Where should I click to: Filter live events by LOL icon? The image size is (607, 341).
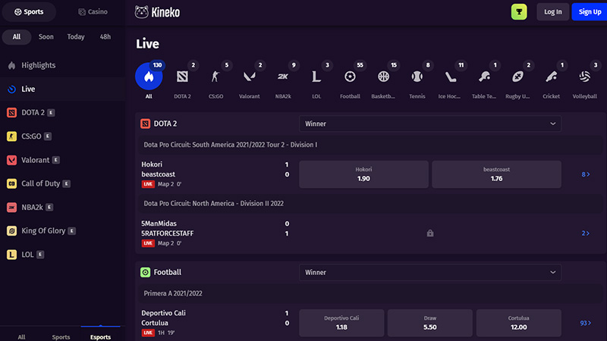(x=316, y=77)
